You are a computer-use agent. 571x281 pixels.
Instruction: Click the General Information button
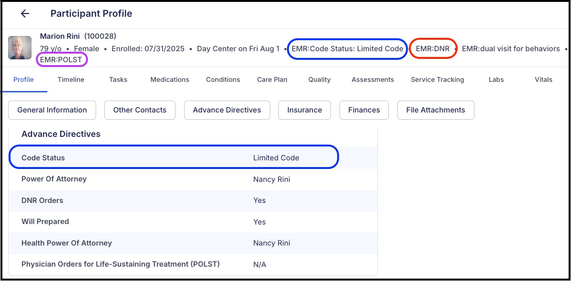pos(52,110)
